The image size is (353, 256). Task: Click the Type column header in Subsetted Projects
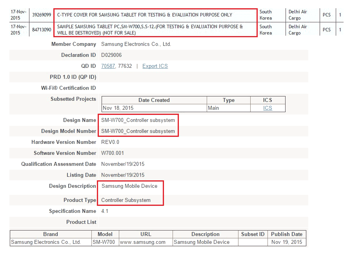coord(228,100)
